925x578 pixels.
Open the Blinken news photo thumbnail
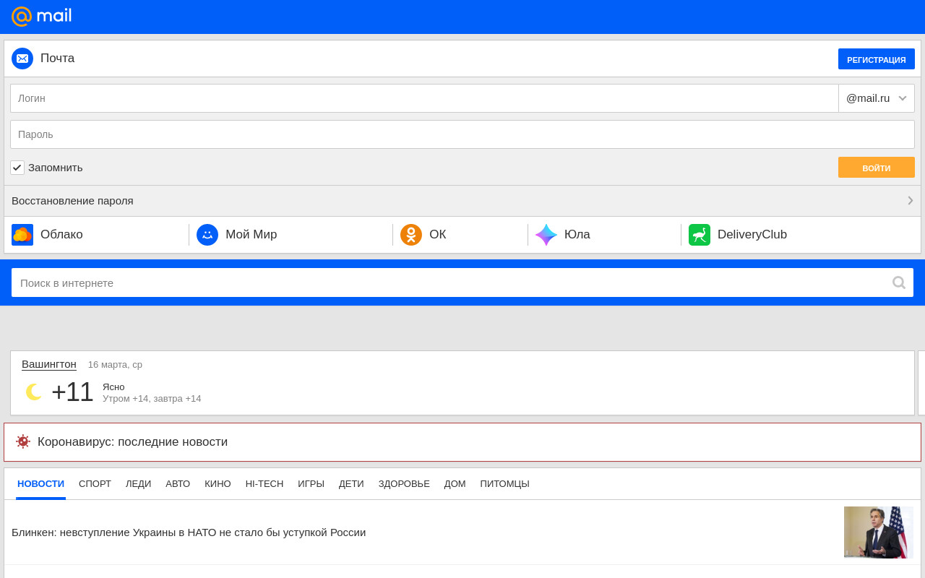[x=879, y=532]
